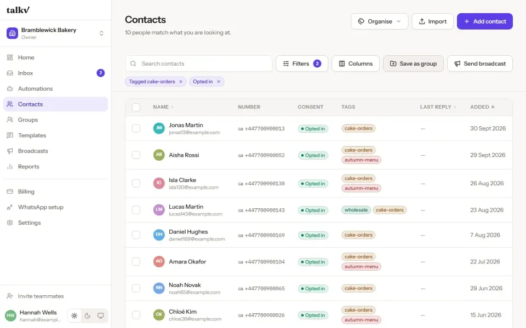Click the Bramblewick Bakery workspace icon

(x=13, y=33)
